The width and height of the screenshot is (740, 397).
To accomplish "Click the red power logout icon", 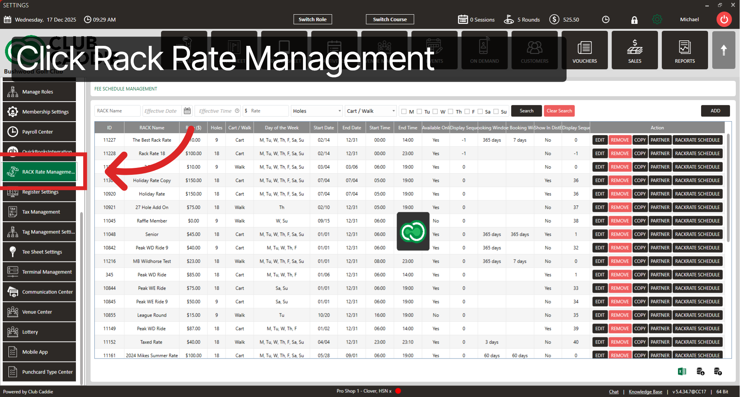I will point(724,20).
